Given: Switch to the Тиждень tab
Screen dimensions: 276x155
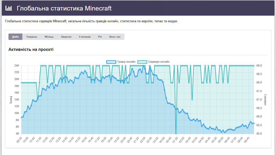Looking at the screenshot, I should click(x=32, y=37).
